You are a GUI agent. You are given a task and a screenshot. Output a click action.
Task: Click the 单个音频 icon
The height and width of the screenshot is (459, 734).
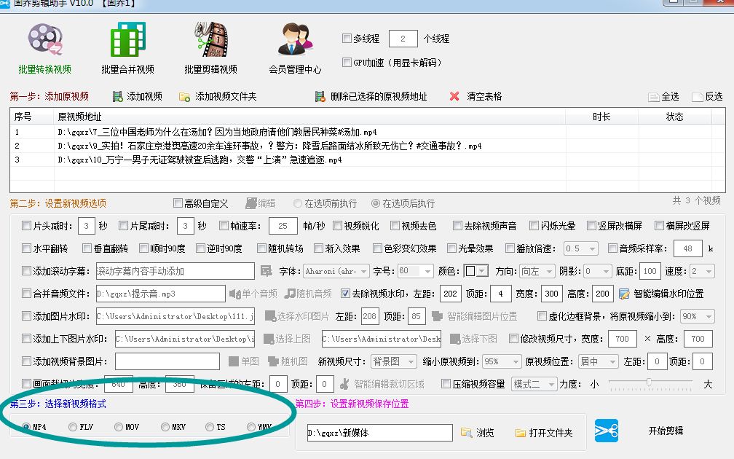point(234,294)
